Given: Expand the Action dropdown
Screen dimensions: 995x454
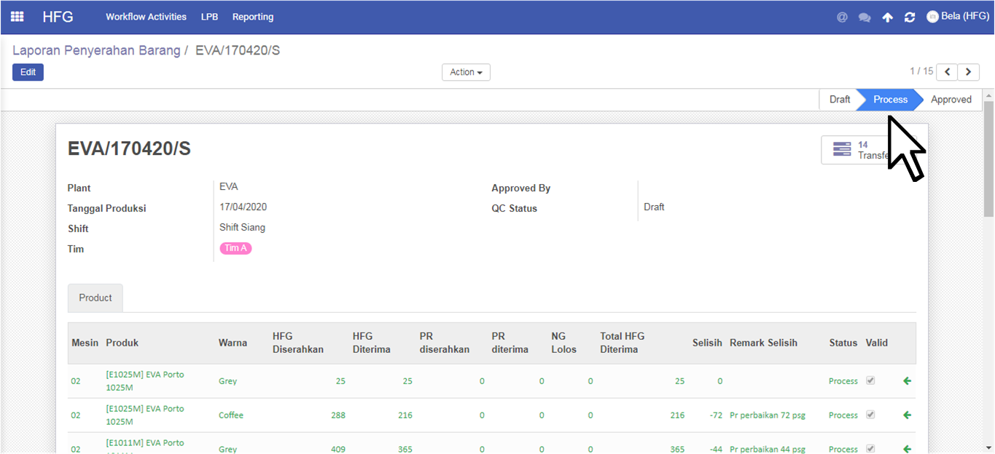Looking at the screenshot, I should (466, 72).
